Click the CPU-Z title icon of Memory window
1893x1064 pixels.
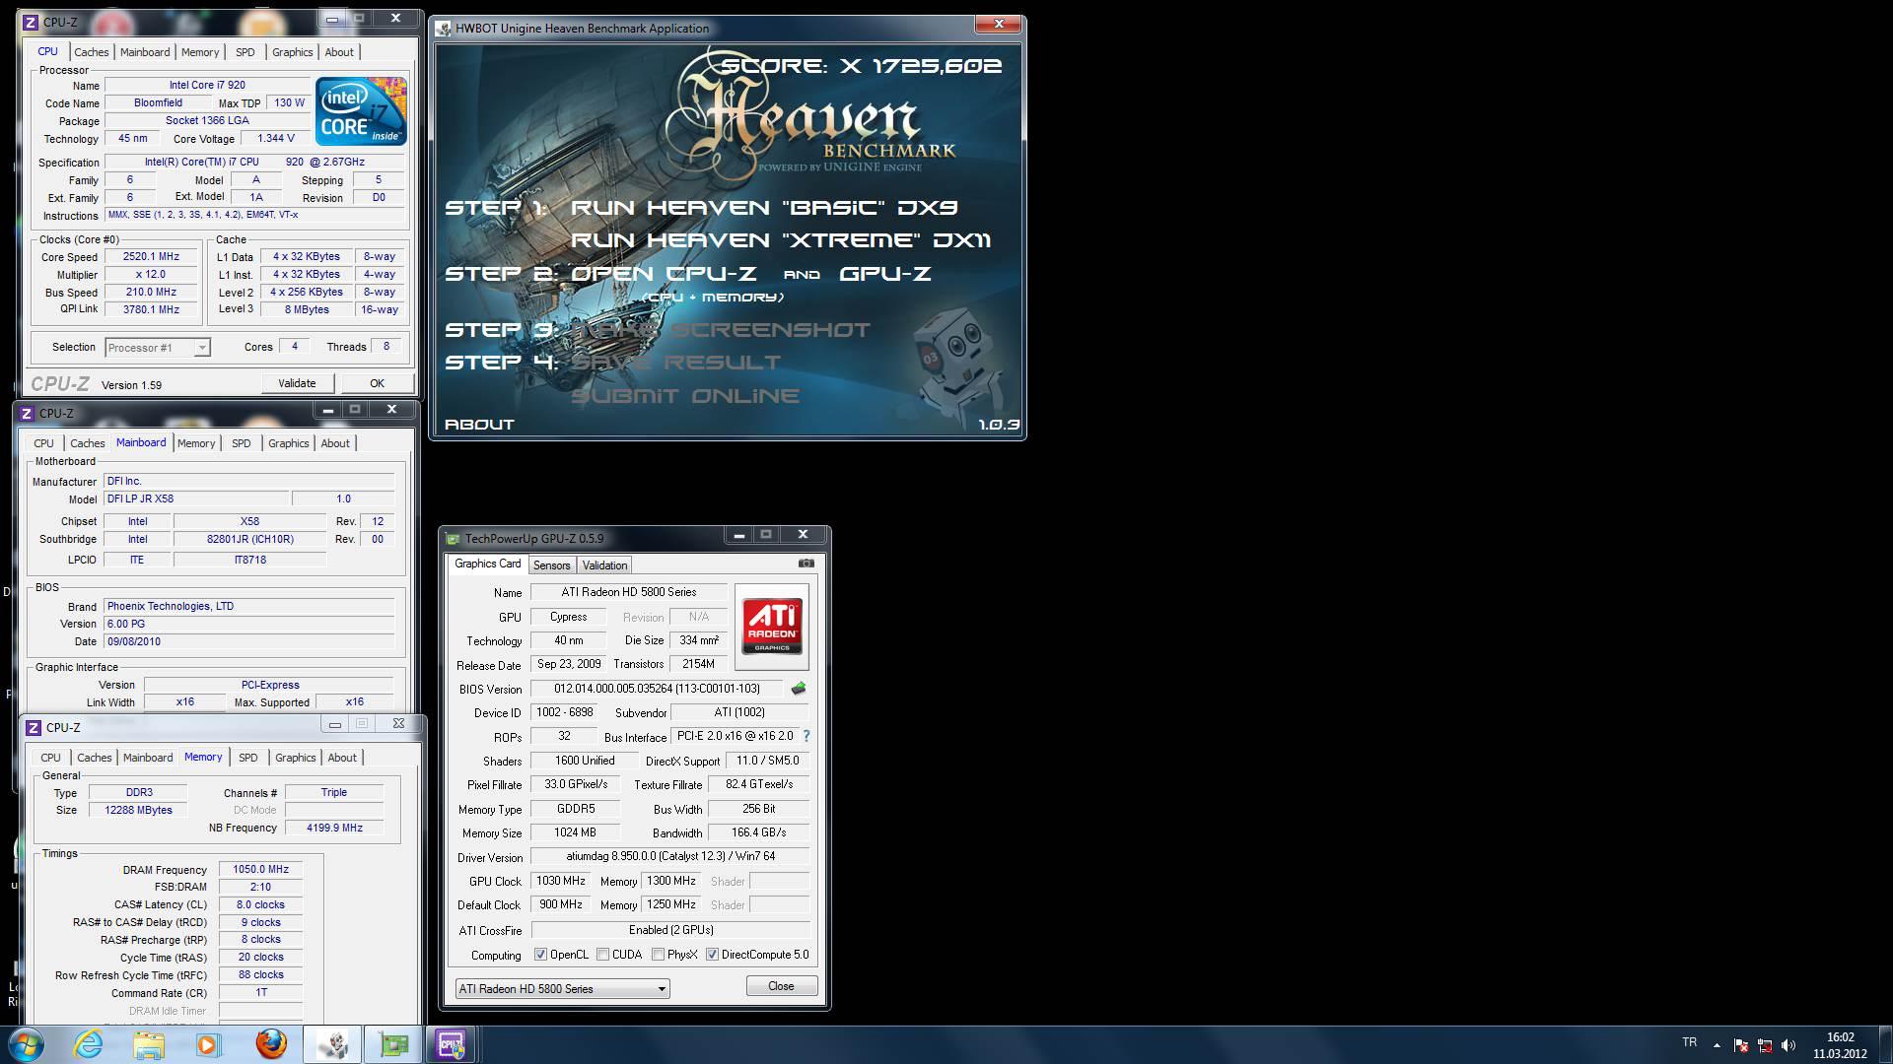click(x=34, y=727)
